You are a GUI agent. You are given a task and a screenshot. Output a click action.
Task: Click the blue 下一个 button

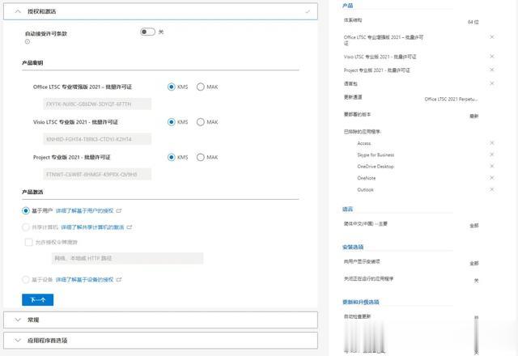click(38, 299)
